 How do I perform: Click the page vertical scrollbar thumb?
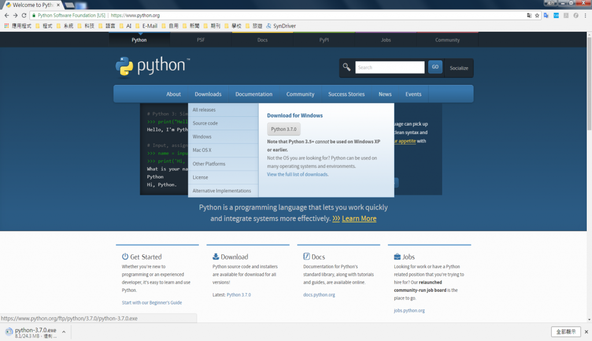[589, 83]
